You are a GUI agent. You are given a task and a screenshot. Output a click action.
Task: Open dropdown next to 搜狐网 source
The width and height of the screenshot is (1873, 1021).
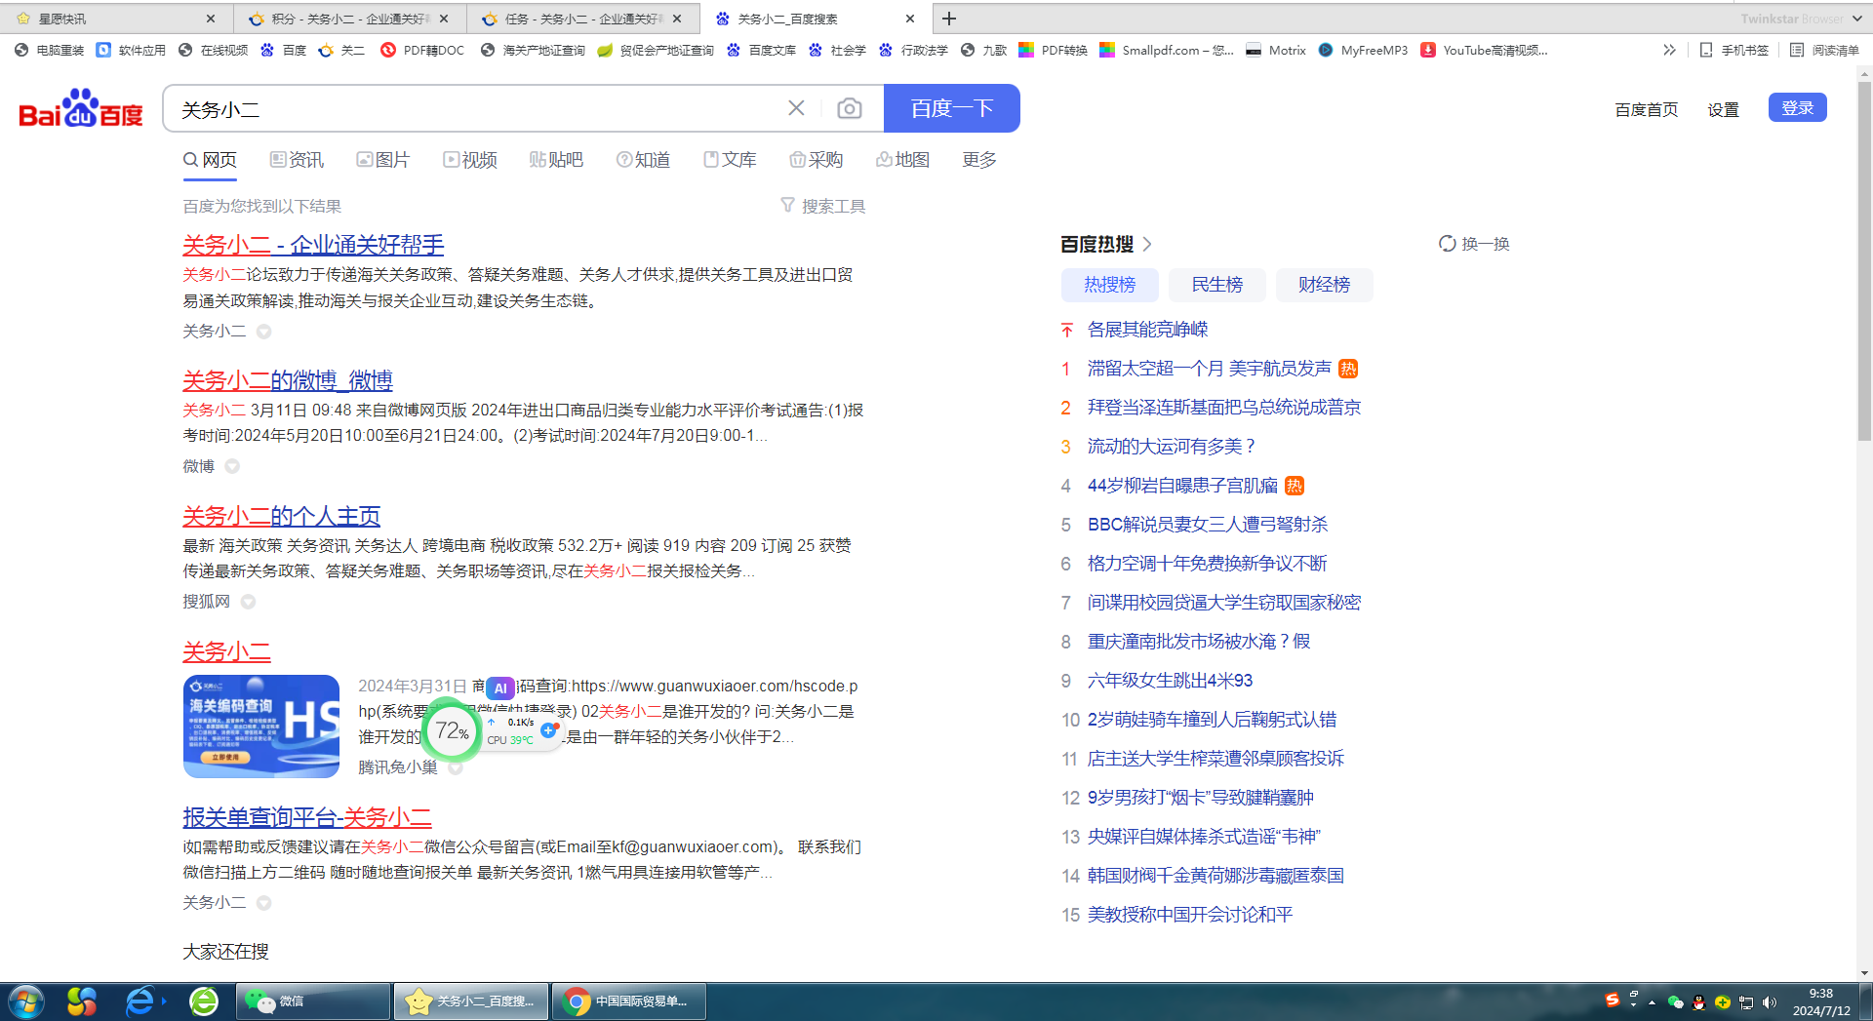pos(248,602)
